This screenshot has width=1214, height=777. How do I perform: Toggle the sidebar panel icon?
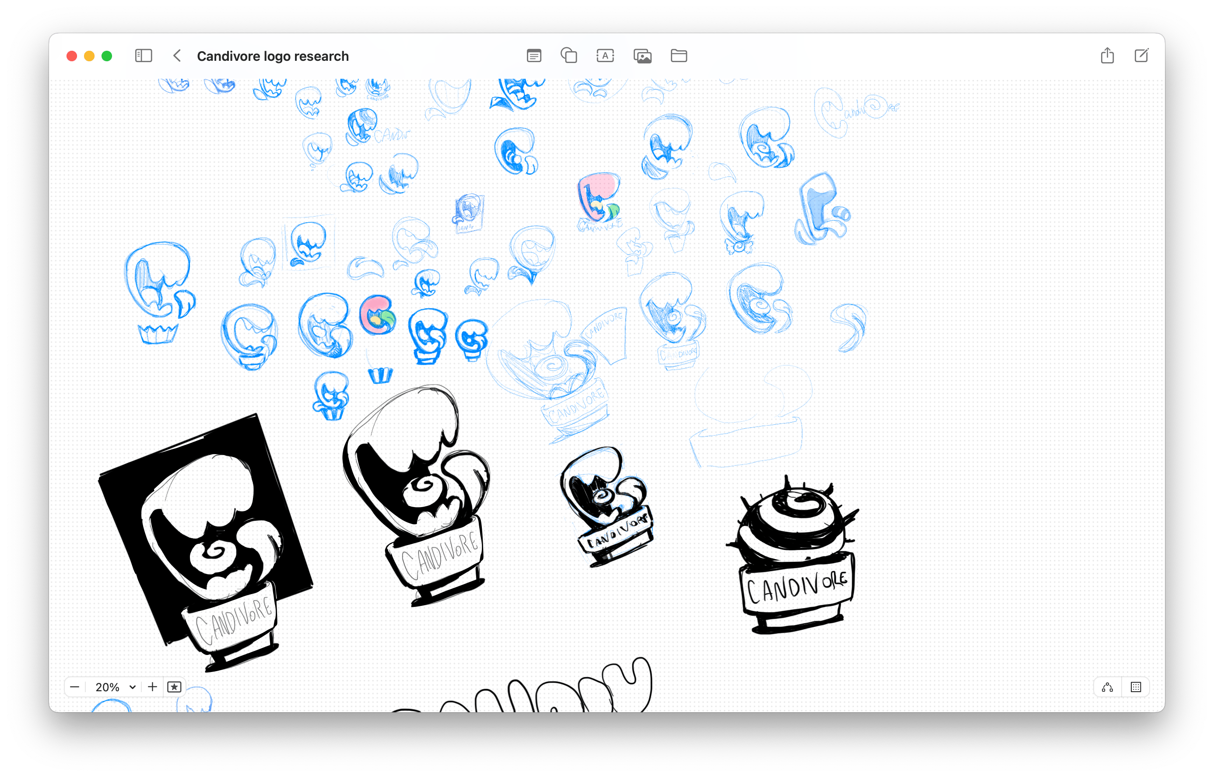tap(143, 56)
